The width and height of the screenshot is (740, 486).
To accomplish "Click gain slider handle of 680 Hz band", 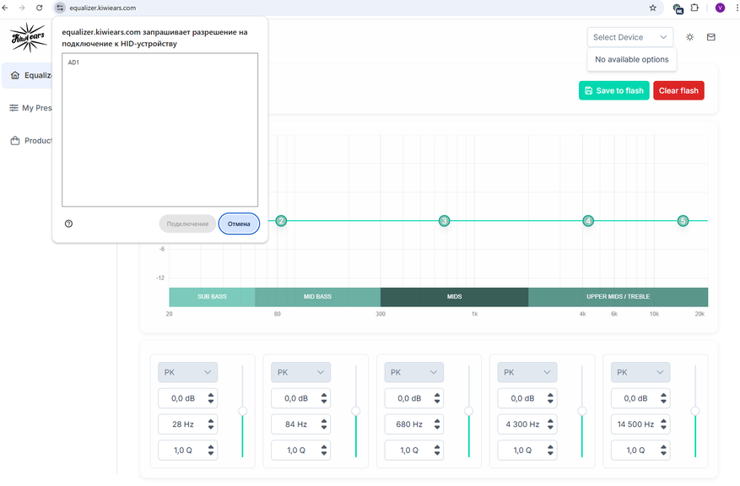I will tap(468, 411).
